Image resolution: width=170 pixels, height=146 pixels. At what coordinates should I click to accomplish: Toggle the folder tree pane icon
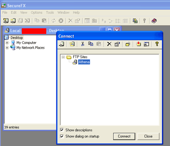pyautogui.click(x=87, y=21)
